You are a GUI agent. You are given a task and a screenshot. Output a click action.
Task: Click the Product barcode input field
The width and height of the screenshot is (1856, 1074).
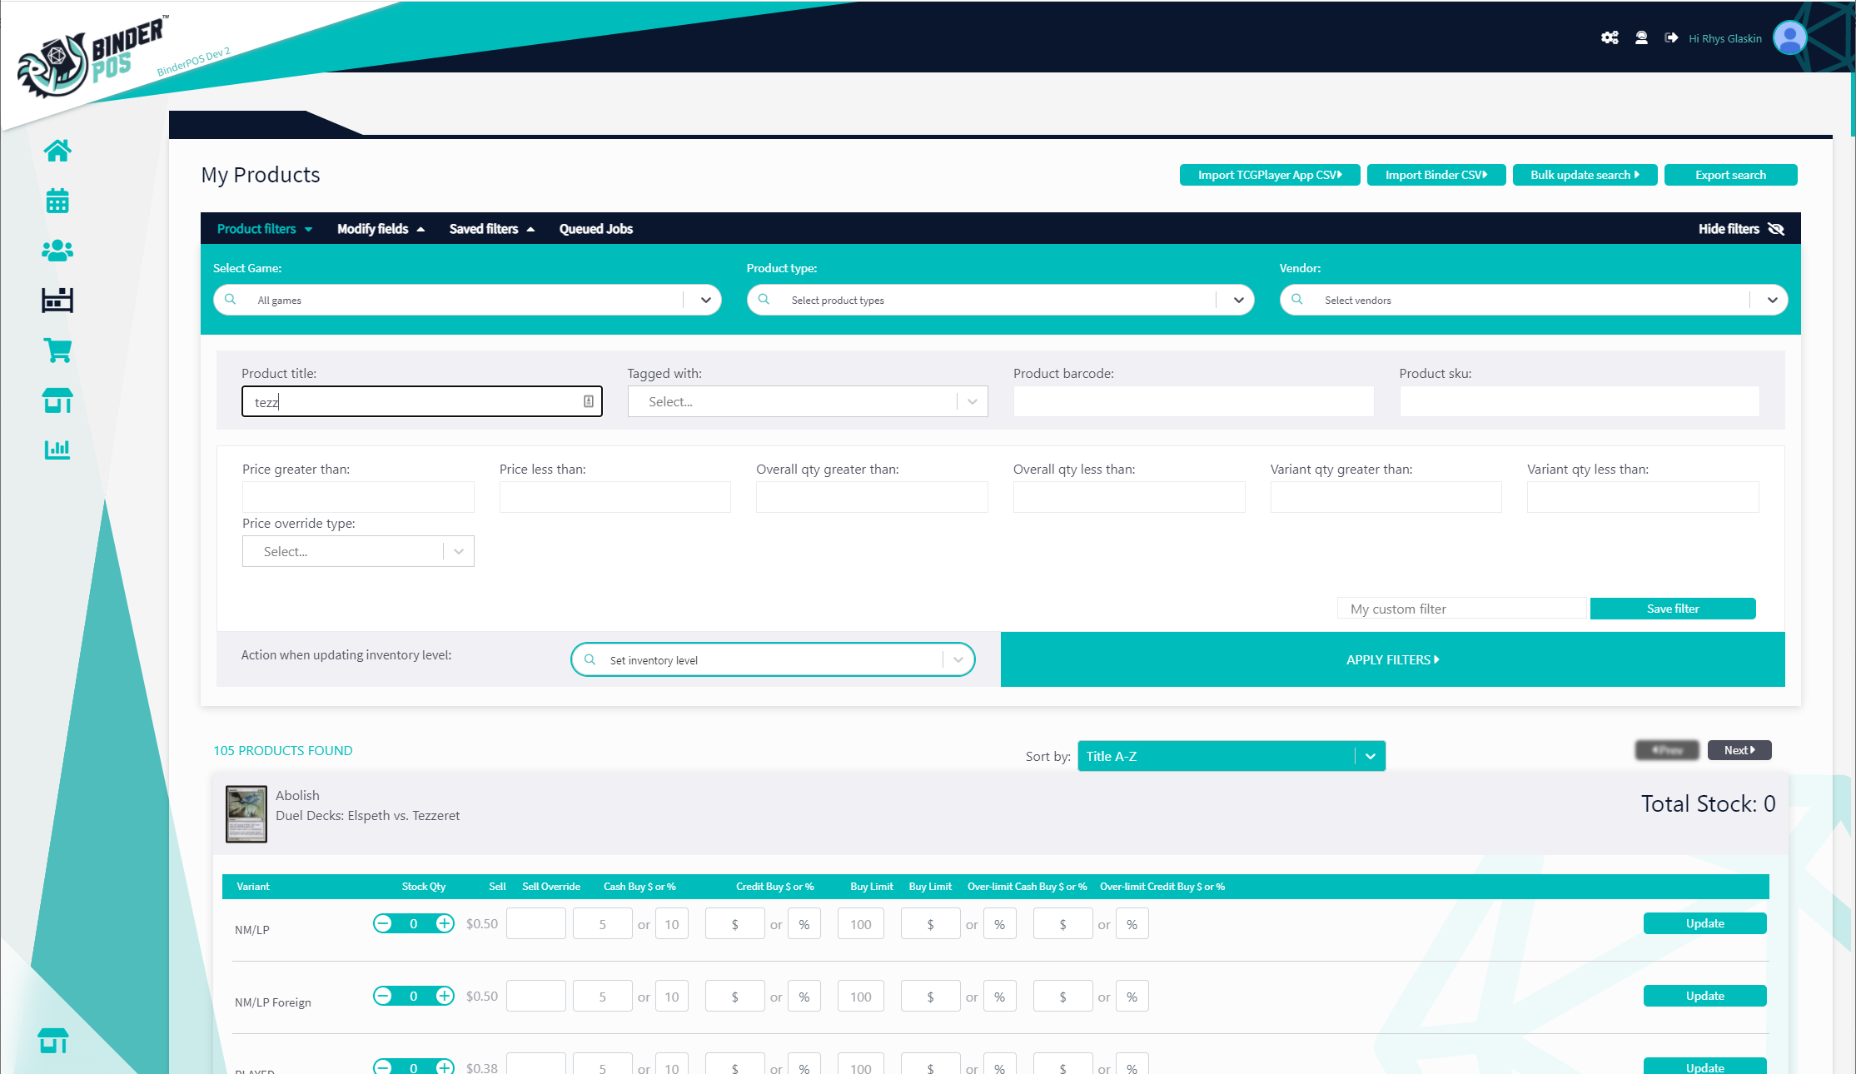point(1193,401)
